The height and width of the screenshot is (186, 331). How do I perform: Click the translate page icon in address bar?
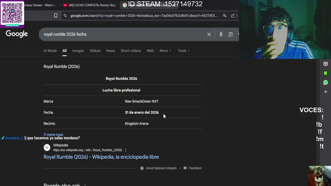pos(224,16)
